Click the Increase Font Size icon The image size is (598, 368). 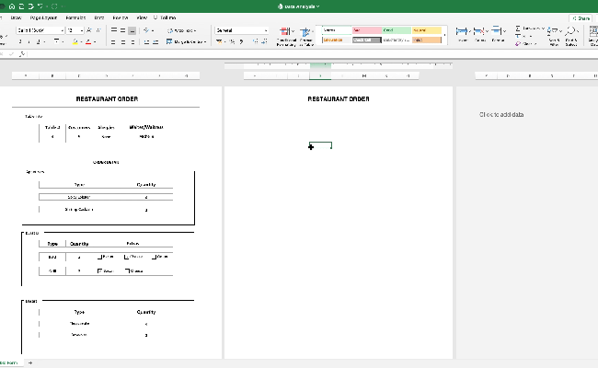pyautogui.click(x=89, y=30)
